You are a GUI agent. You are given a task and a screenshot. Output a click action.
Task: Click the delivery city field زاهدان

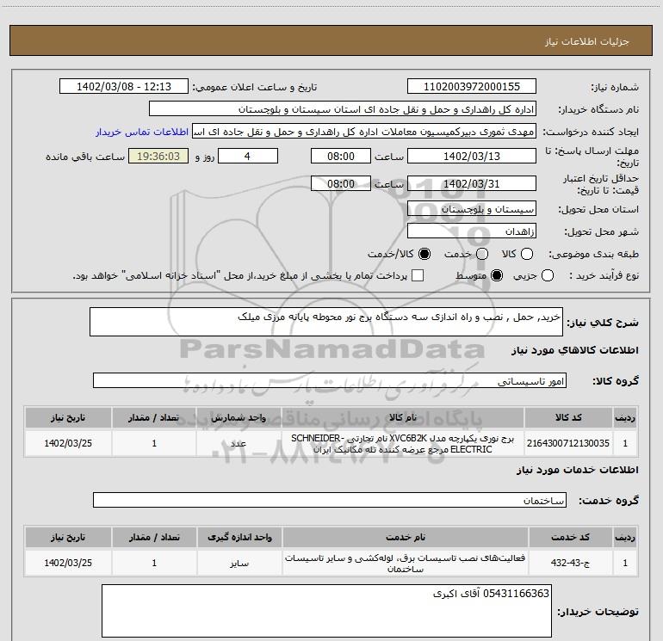[472, 231]
